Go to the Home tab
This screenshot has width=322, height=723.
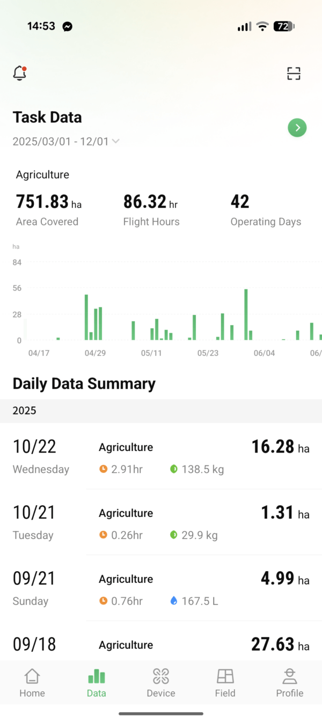(32, 683)
